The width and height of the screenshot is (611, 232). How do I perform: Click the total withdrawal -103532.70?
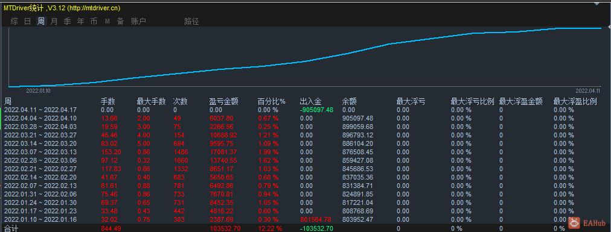pyautogui.click(x=316, y=228)
